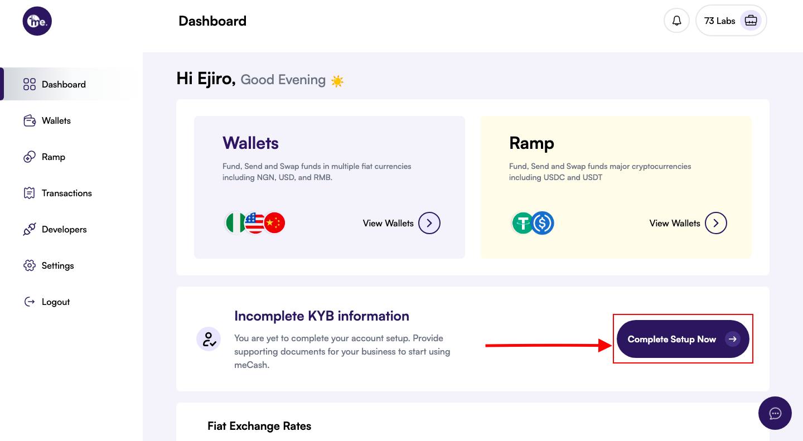Click the meCash logo

37,21
